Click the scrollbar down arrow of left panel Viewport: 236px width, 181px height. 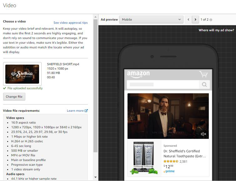[95, 177]
